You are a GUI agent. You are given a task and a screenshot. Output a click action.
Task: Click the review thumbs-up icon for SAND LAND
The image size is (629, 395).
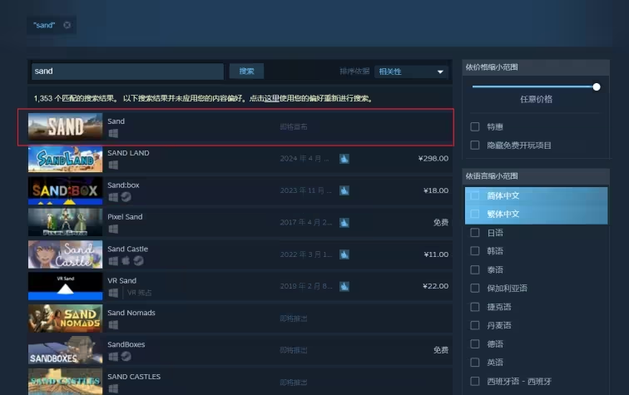(x=344, y=159)
